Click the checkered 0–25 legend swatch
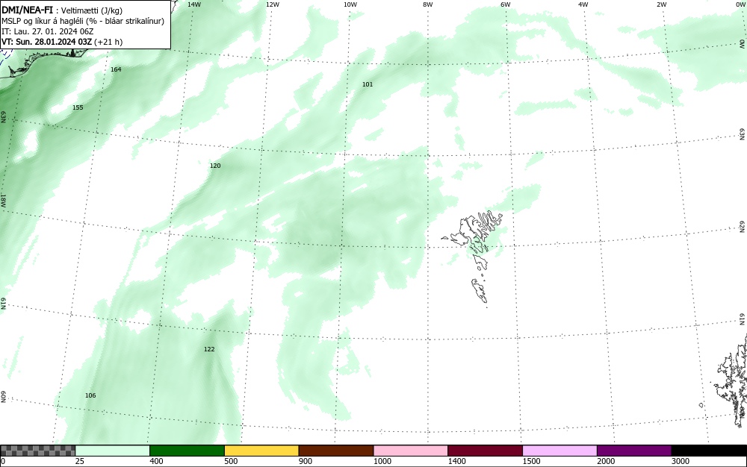Viewport: 747px width, 467px height. click(x=37, y=451)
